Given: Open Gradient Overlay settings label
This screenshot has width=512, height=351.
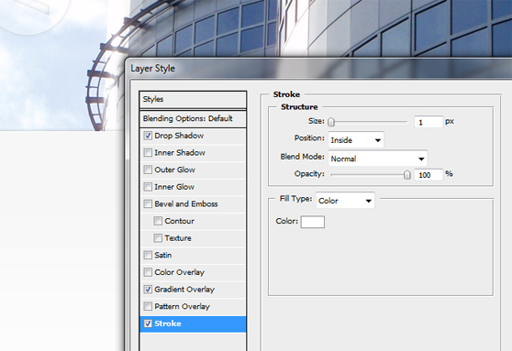Looking at the screenshot, I should click(184, 290).
